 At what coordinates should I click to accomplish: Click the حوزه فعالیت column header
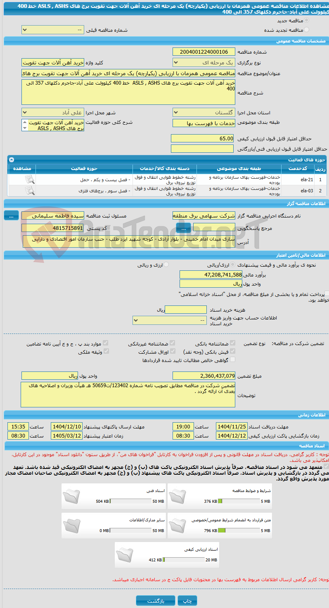(x=84, y=169)
